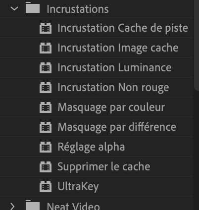The height and width of the screenshot is (210, 199).
Task: Expand the Neat Video folder
Action: click(12, 207)
